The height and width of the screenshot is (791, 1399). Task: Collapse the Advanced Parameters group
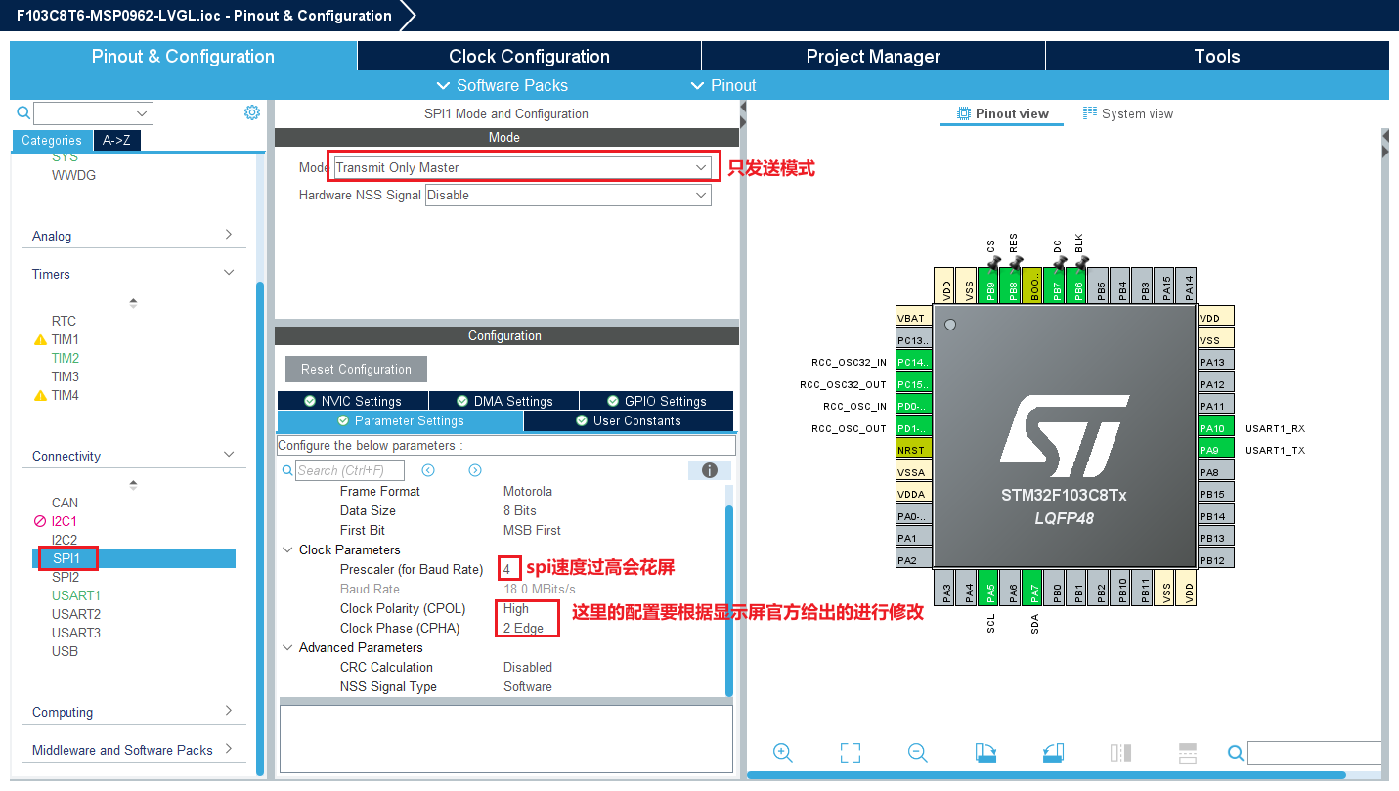(x=288, y=647)
